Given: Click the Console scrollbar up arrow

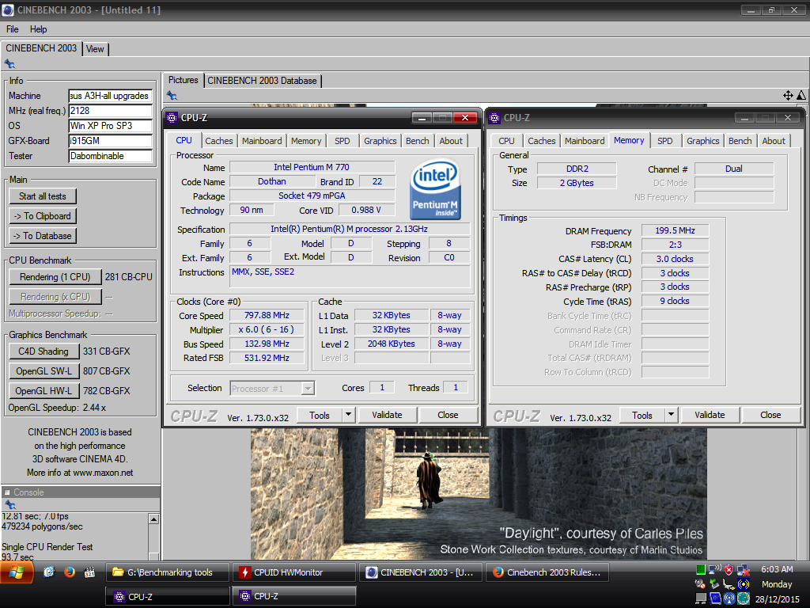Looking at the screenshot, I should (x=153, y=519).
